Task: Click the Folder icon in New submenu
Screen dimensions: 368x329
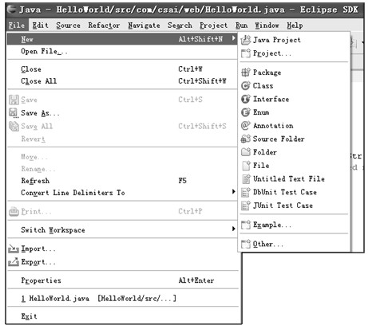Action: pyautogui.click(x=246, y=152)
